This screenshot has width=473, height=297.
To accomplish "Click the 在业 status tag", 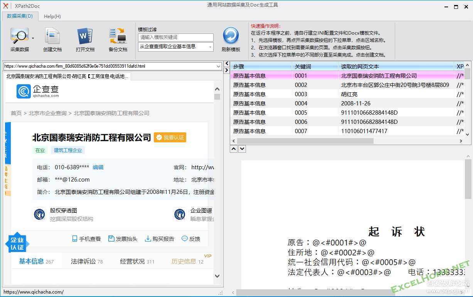I will pyautogui.click(x=40, y=150).
